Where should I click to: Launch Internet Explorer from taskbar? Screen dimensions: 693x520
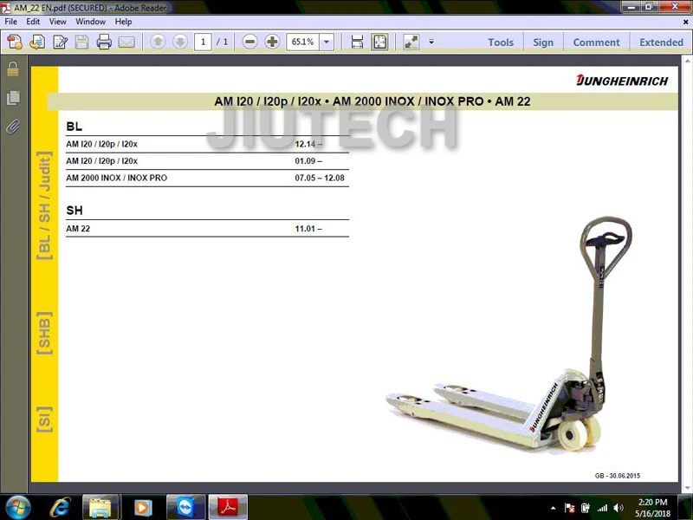tap(61, 507)
